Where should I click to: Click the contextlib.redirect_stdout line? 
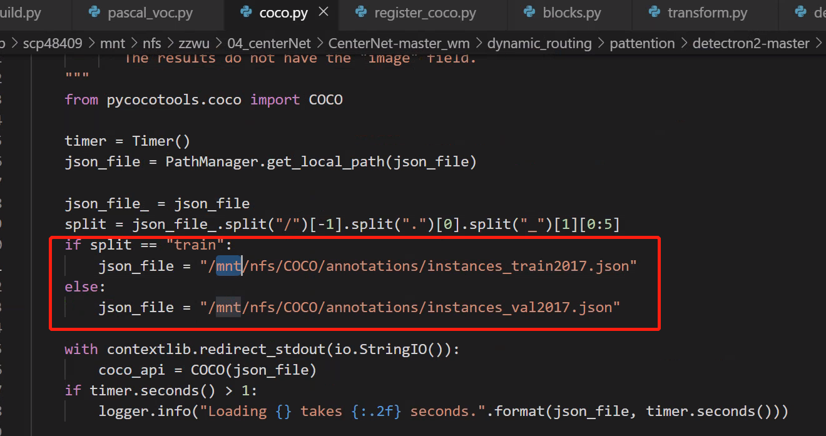(262, 349)
